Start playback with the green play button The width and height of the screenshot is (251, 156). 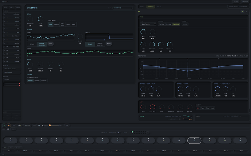click(4, 125)
